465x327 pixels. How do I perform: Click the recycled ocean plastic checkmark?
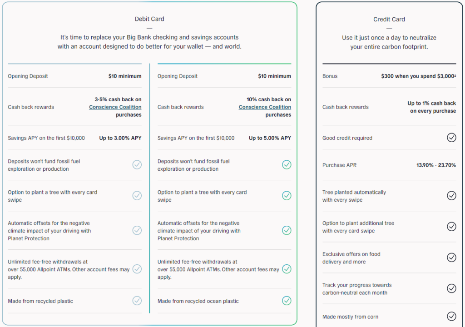coord(287,301)
